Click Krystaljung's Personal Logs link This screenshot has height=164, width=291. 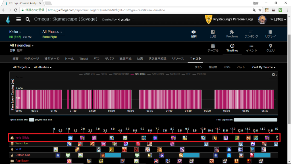233,19
